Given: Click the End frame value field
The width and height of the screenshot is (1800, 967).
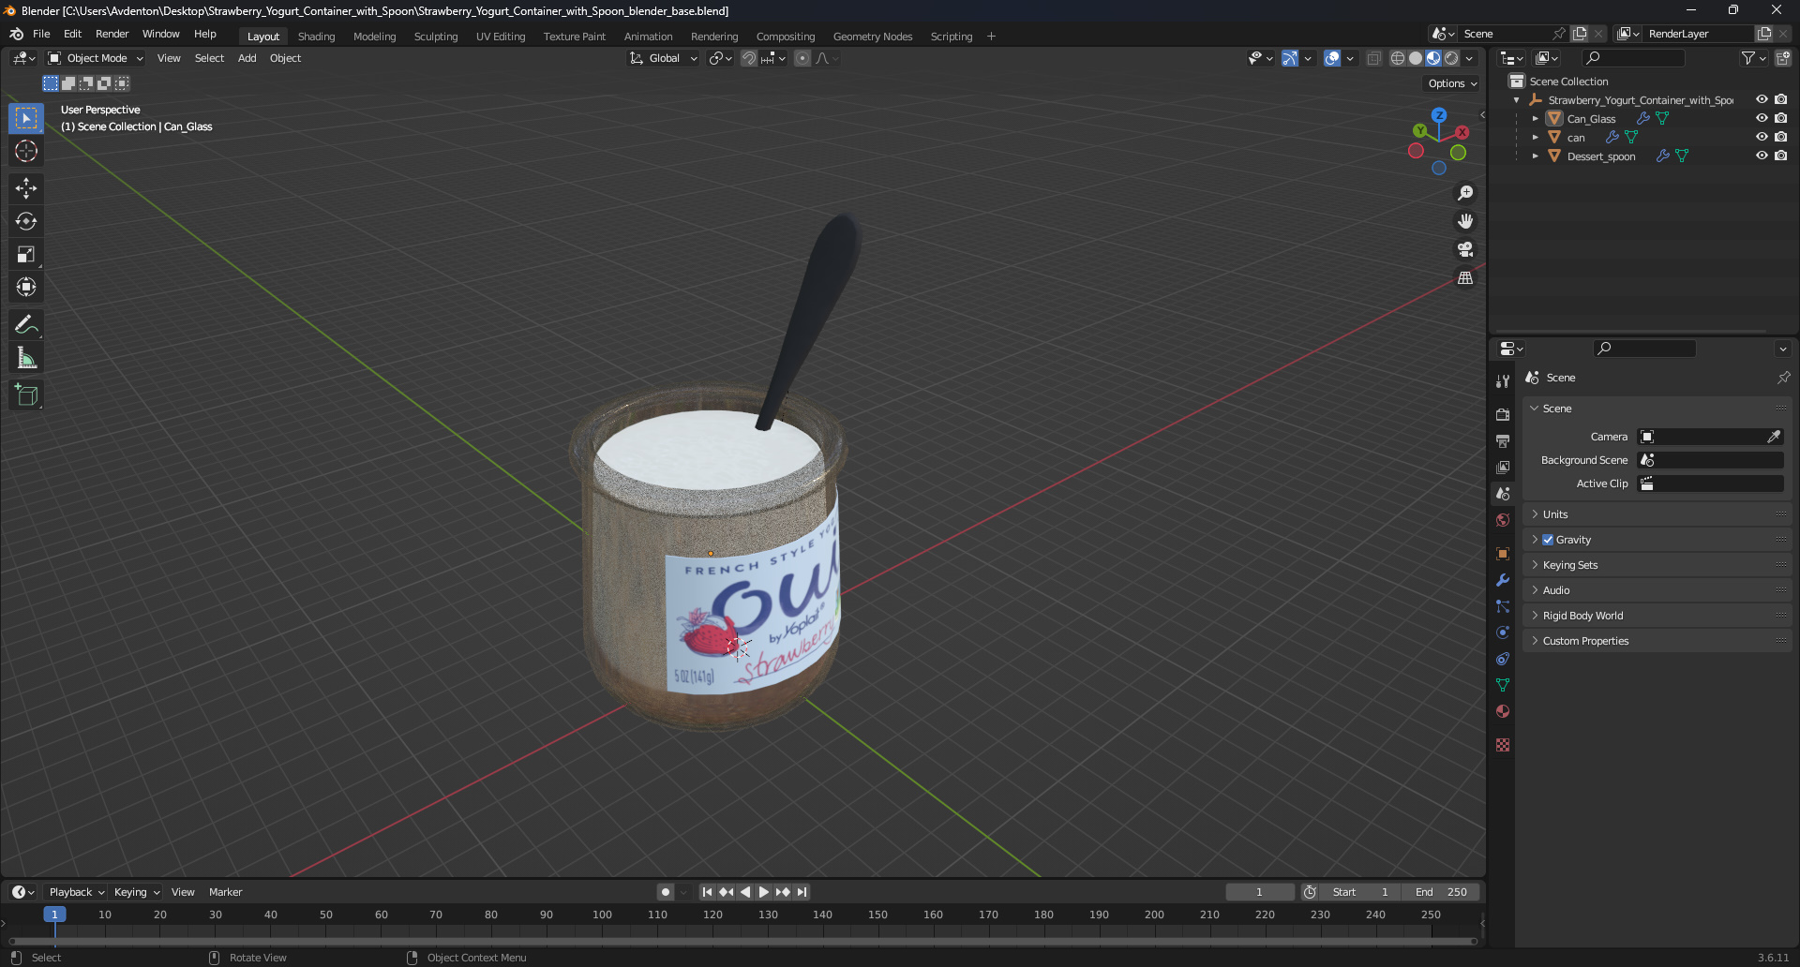Looking at the screenshot, I should click(1441, 892).
